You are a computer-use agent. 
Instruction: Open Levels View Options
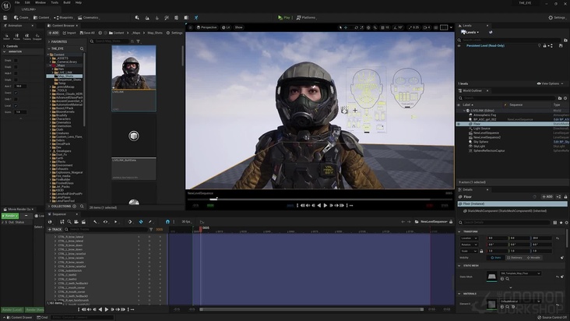pos(551,83)
